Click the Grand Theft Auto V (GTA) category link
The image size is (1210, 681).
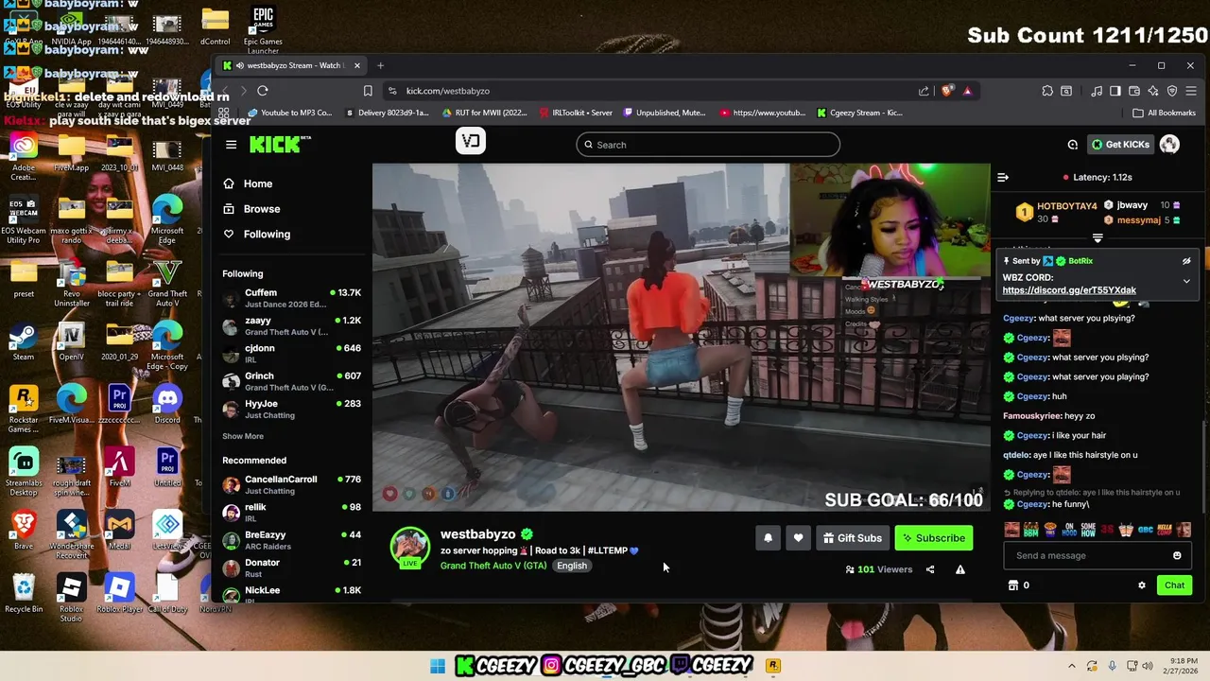coord(493,566)
